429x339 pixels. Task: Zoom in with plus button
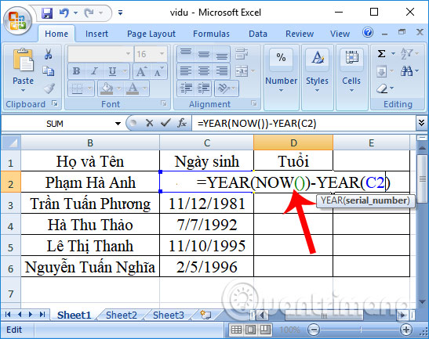pyautogui.click(x=406, y=330)
